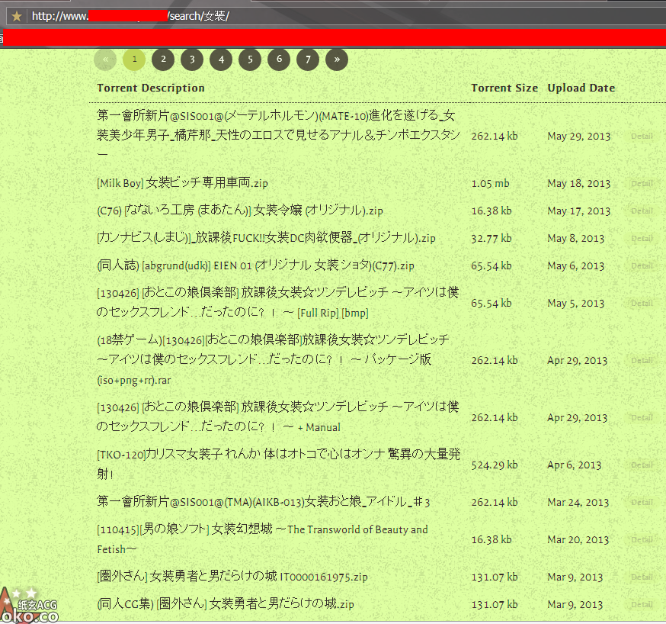The height and width of the screenshot is (624, 666).
Task: Open the [TKO-120] torrent link
Action: coord(279,464)
